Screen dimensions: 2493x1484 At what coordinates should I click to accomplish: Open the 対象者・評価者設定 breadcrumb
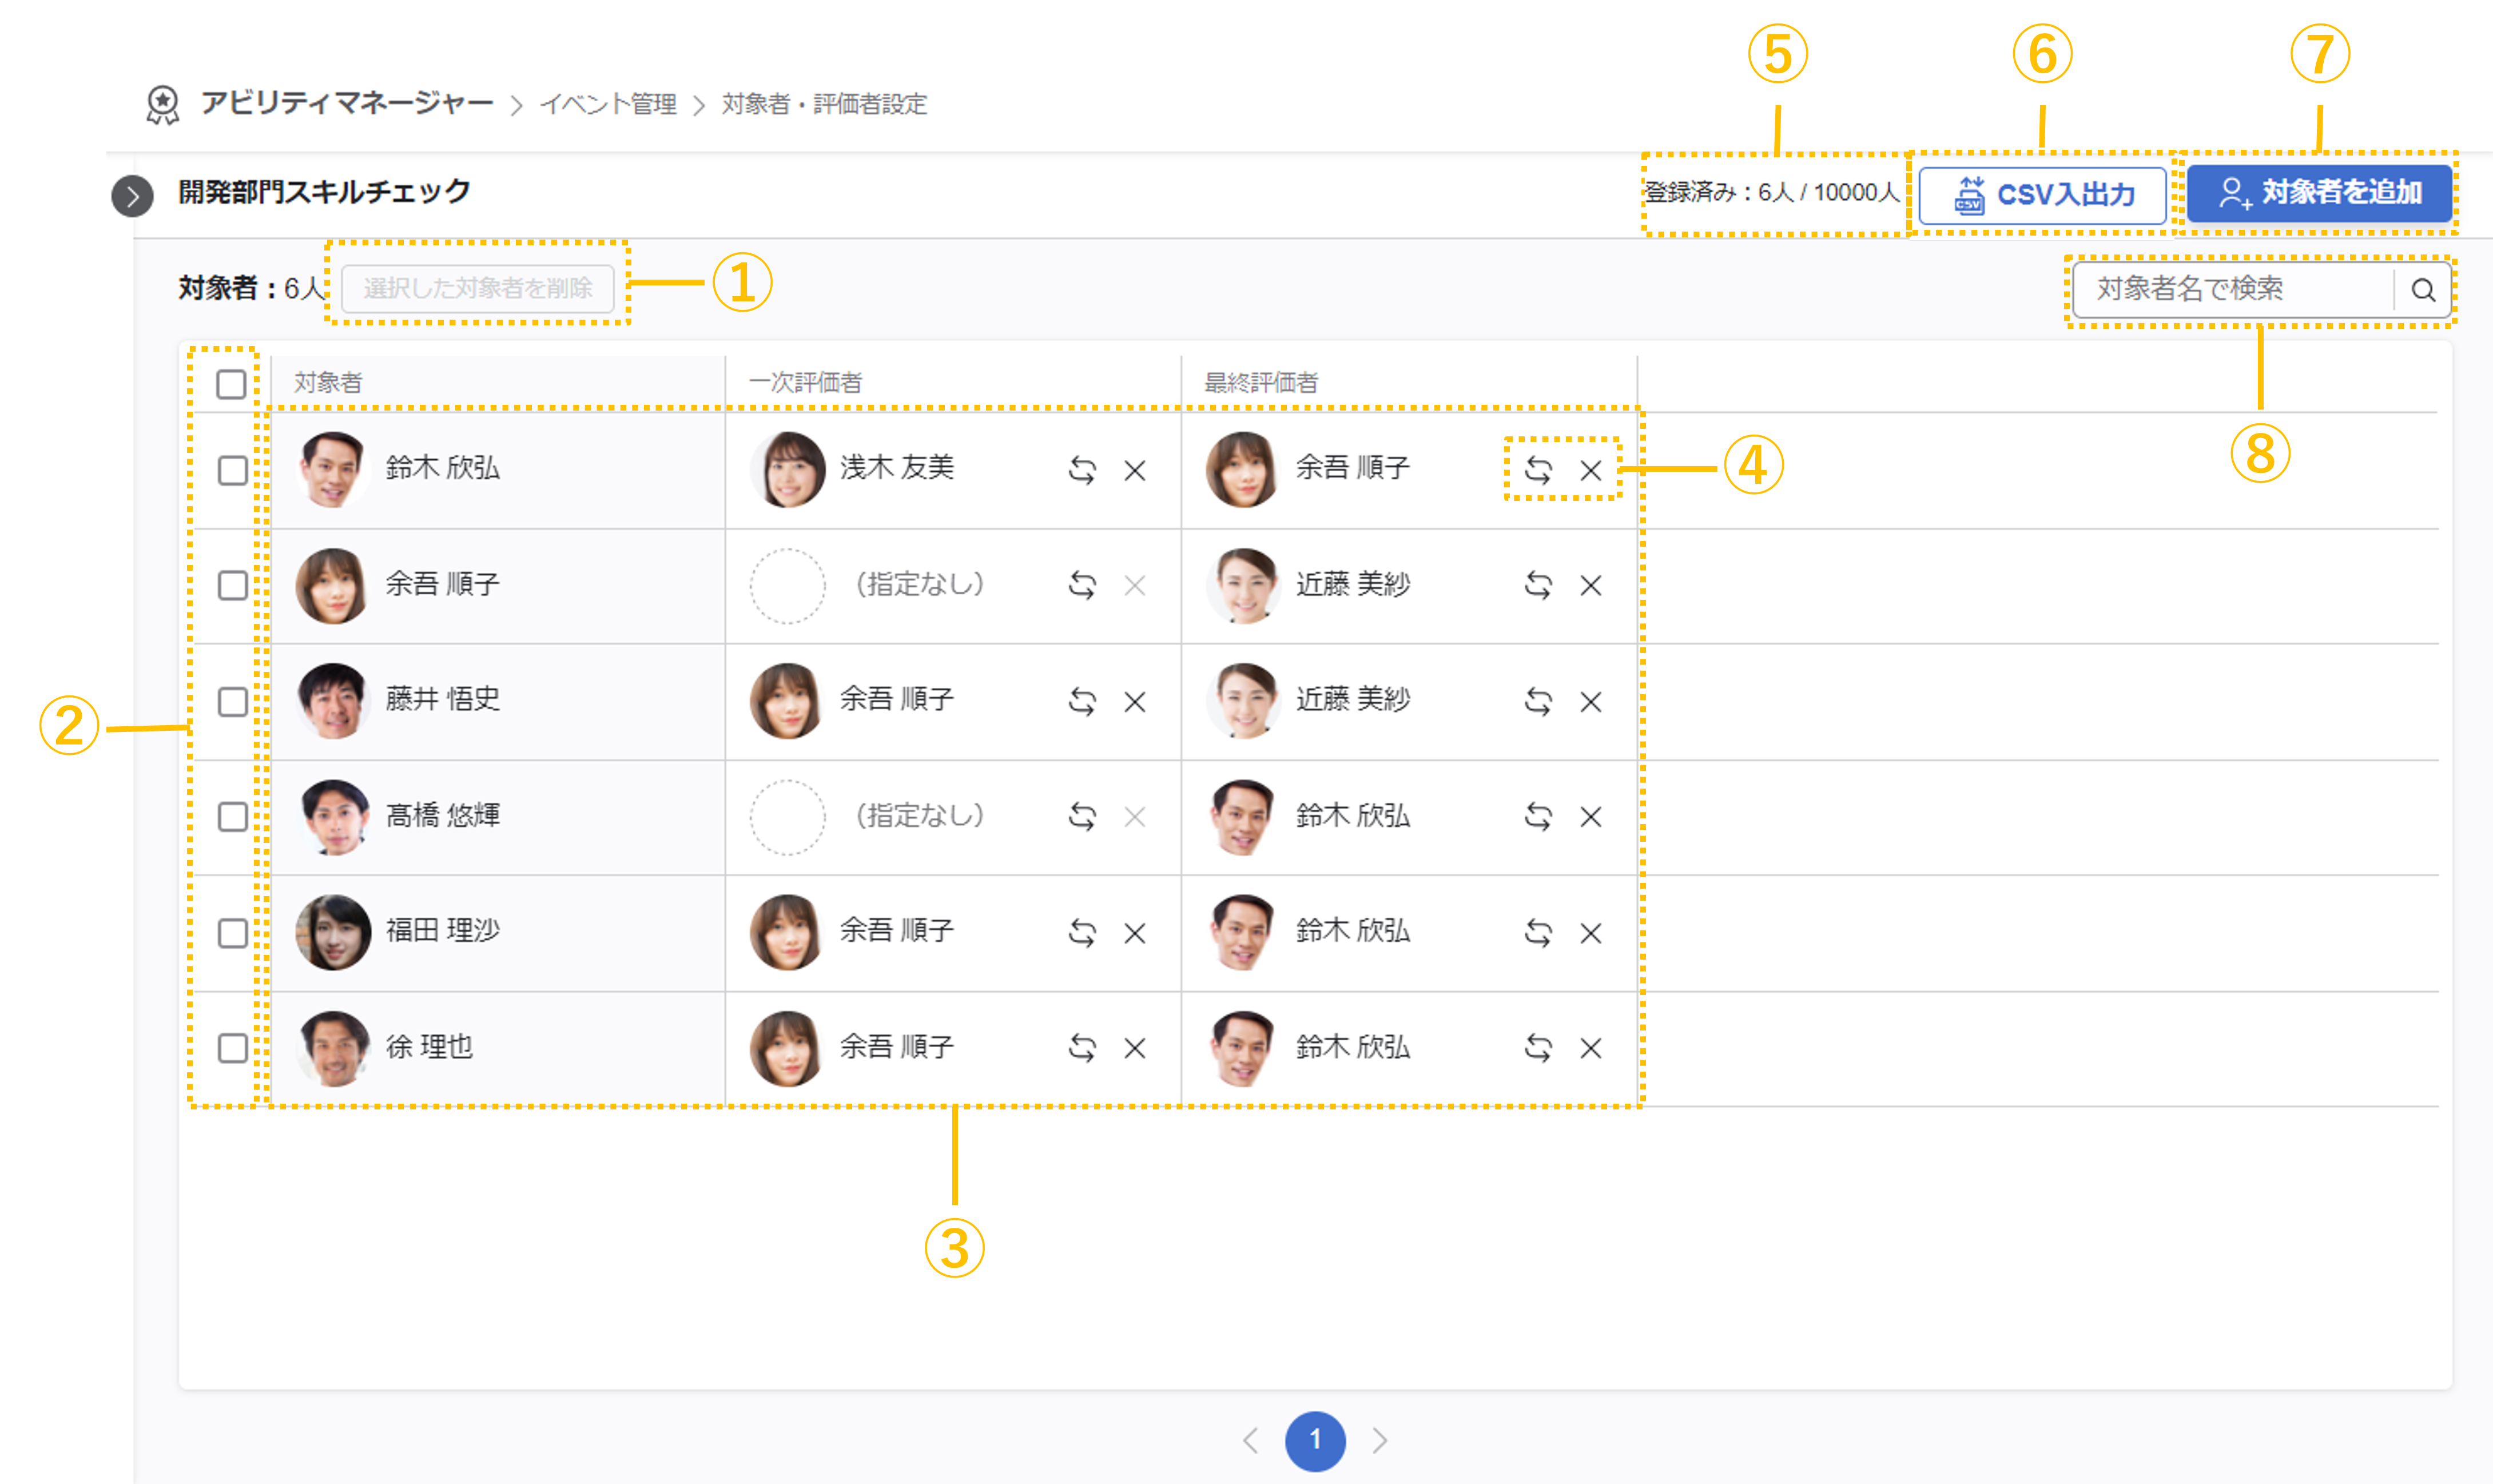(824, 104)
